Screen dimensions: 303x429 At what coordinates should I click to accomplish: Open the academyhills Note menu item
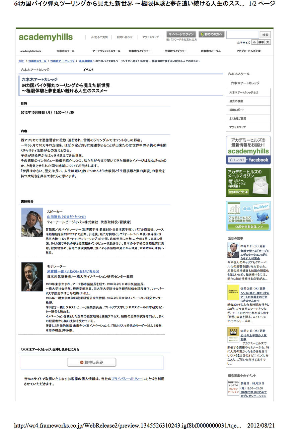[31, 51]
